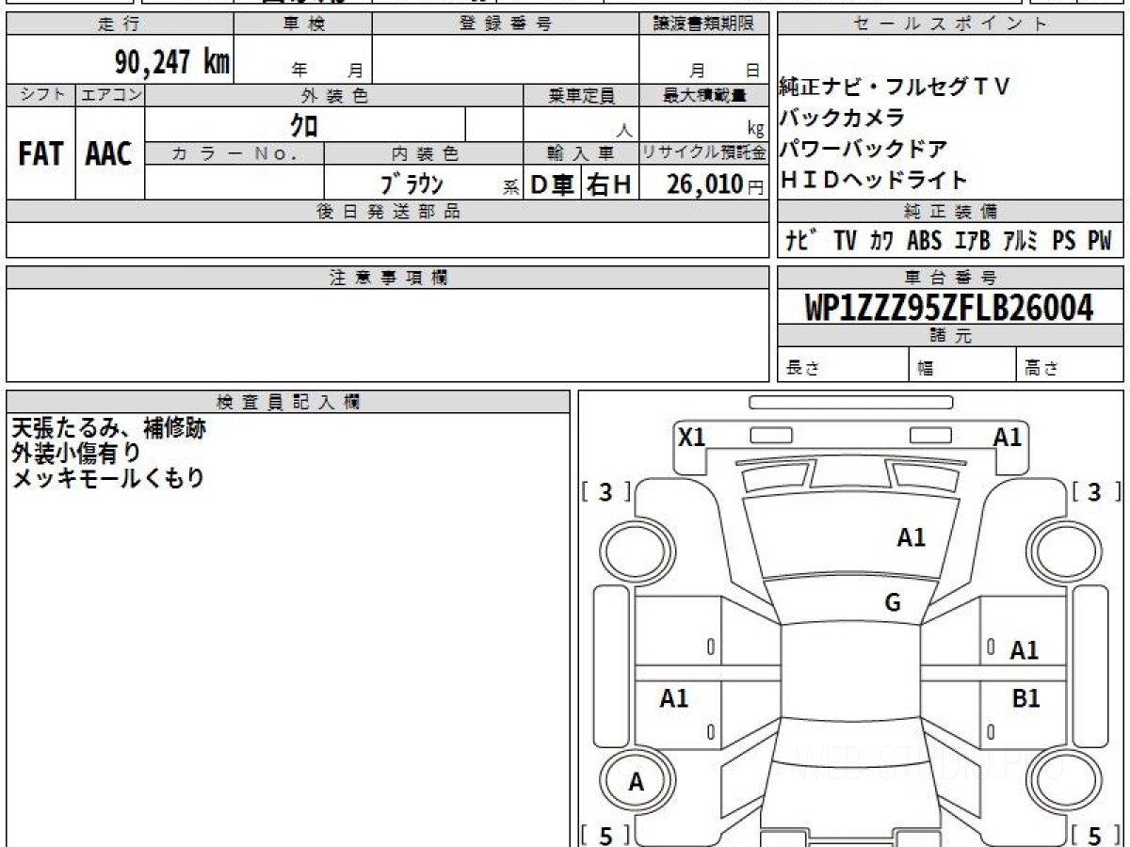
Task: Click the 90,247 km mileage value
Action: click(x=172, y=62)
